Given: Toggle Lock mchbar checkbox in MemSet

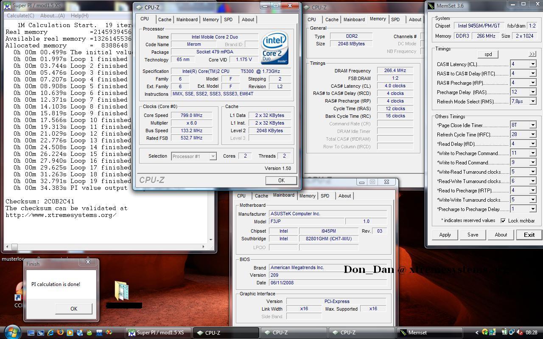Looking at the screenshot, I should [x=503, y=221].
